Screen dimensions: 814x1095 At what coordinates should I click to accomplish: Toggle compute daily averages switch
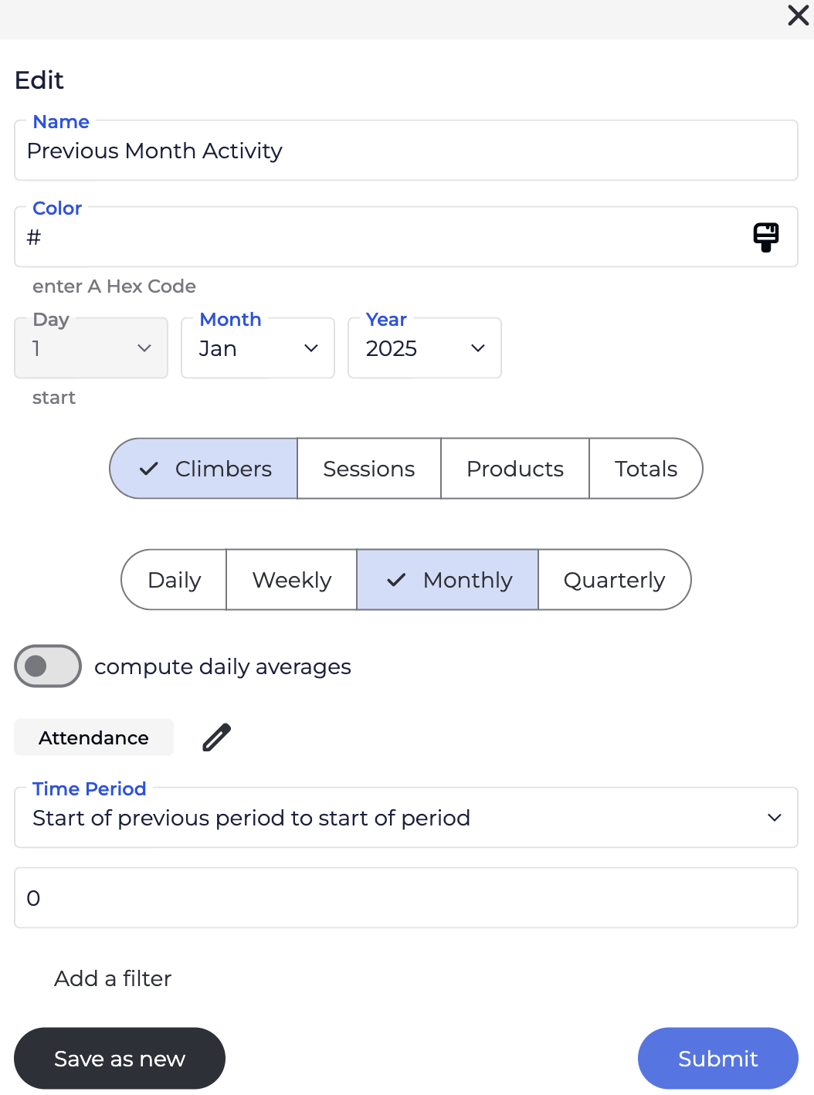tap(48, 666)
